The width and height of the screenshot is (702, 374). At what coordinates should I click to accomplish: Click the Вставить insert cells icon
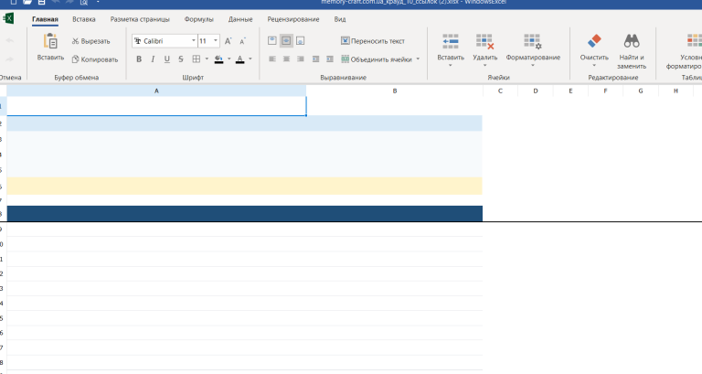click(451, 41)
